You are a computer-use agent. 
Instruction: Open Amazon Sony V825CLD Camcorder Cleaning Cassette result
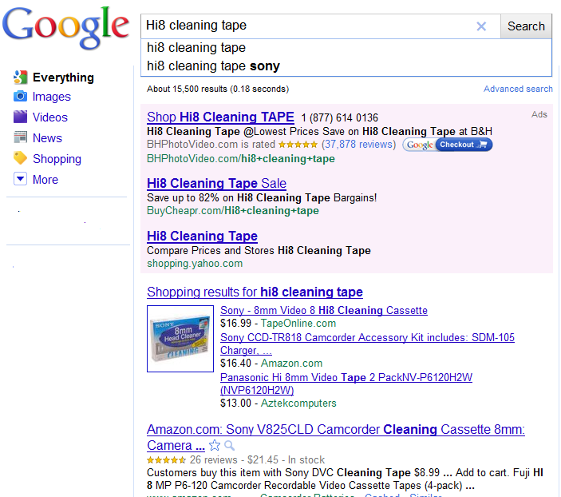click(x=336, y=437)
